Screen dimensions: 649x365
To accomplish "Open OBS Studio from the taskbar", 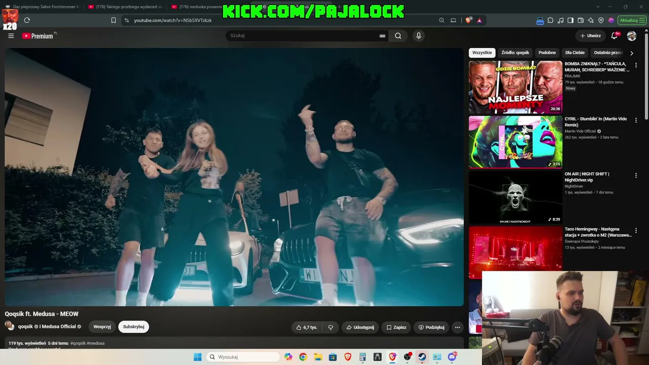I will [407, 357].
